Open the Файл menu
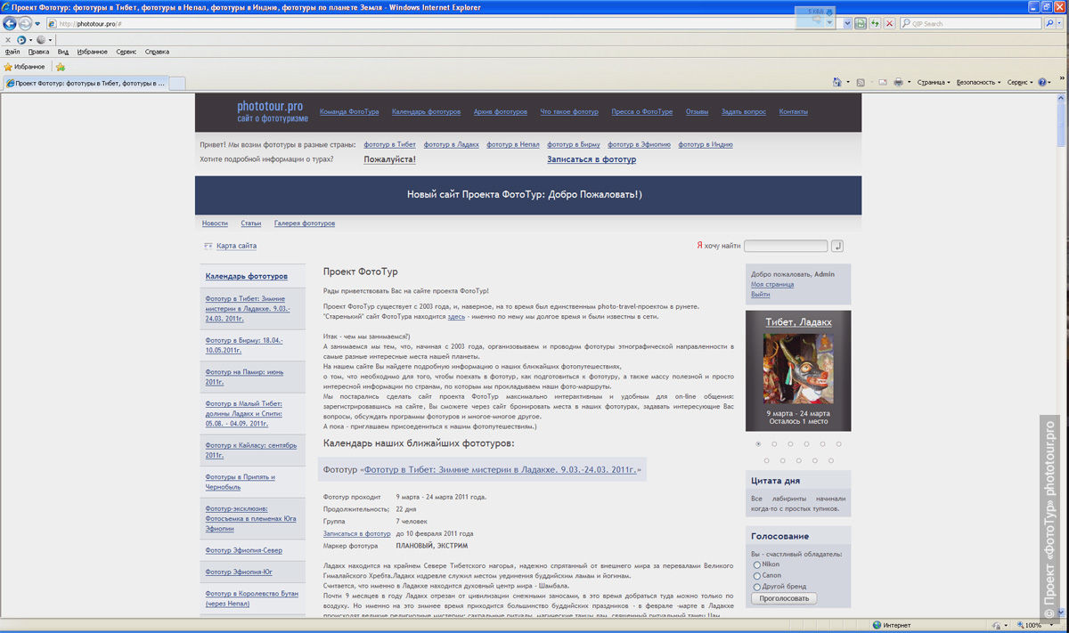The width and height of the screenshot is (1069, 633). (12, 52)
